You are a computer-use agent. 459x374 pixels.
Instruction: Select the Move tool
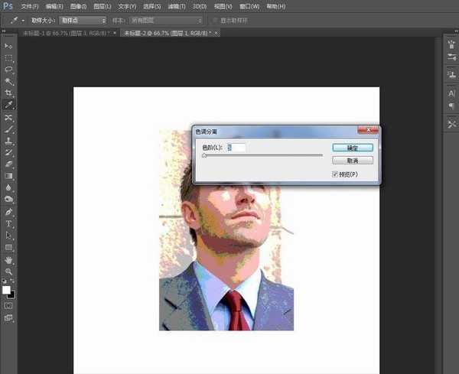tap(9, 47)
